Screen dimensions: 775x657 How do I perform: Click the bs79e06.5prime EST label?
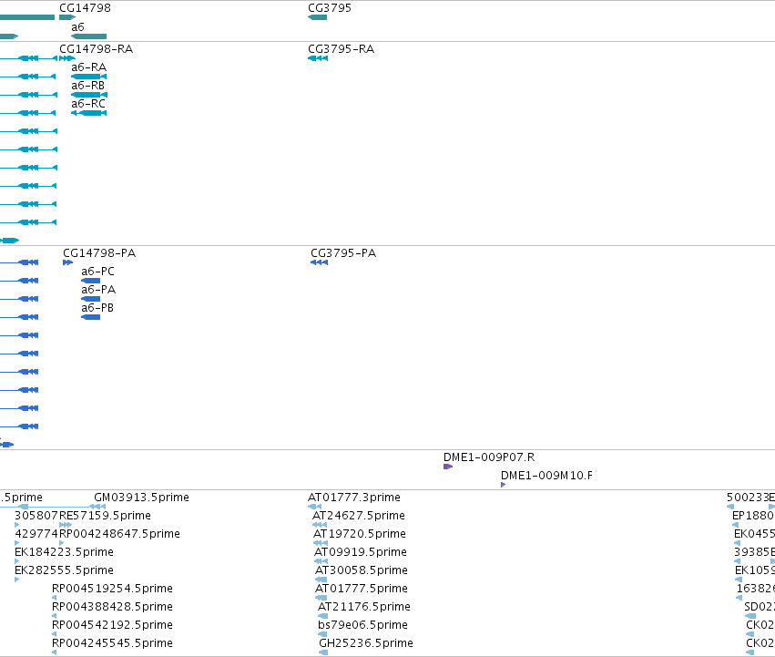pyautogui.click(x=362, y=625)
